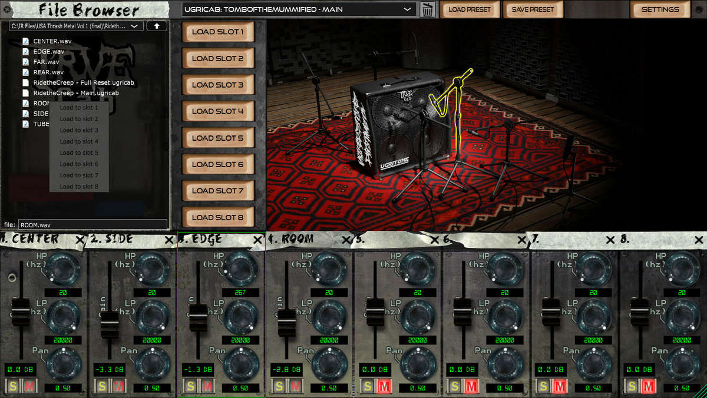Click the Pan knob on channel 8
The image size is (707, 398).
(682, 365)
